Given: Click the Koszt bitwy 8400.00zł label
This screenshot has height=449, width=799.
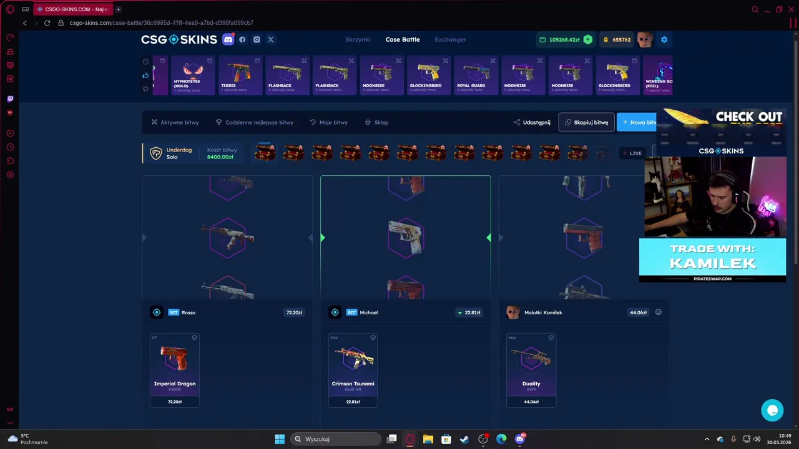Looking at the screenshot, I should [222, 153].
